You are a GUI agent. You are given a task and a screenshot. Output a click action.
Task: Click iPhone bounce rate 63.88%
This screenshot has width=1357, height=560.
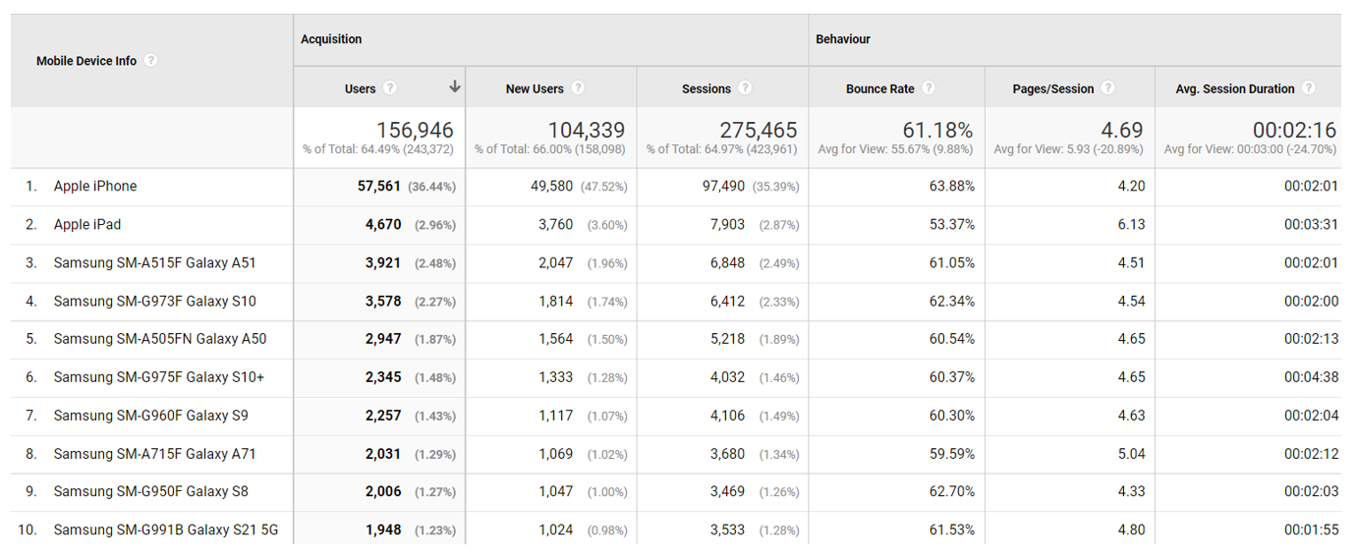952,186
